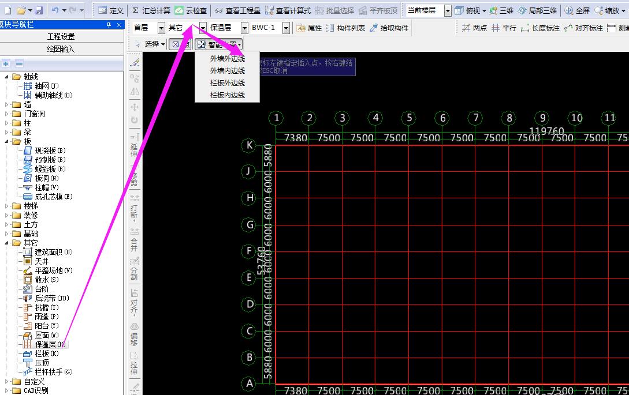The height and width of the screenshot is (395, 629).
Task: Click 平行 parallel axis tool
Action: tap(504, 28)
